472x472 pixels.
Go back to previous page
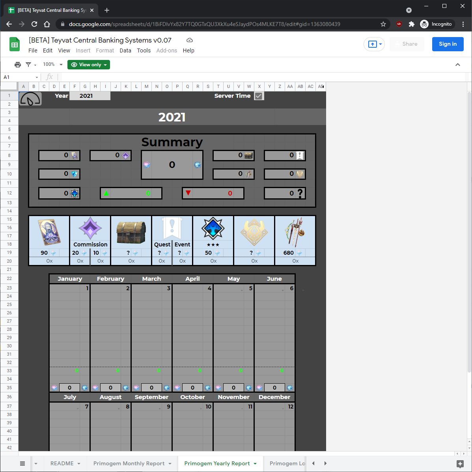[x=9, y=24]
